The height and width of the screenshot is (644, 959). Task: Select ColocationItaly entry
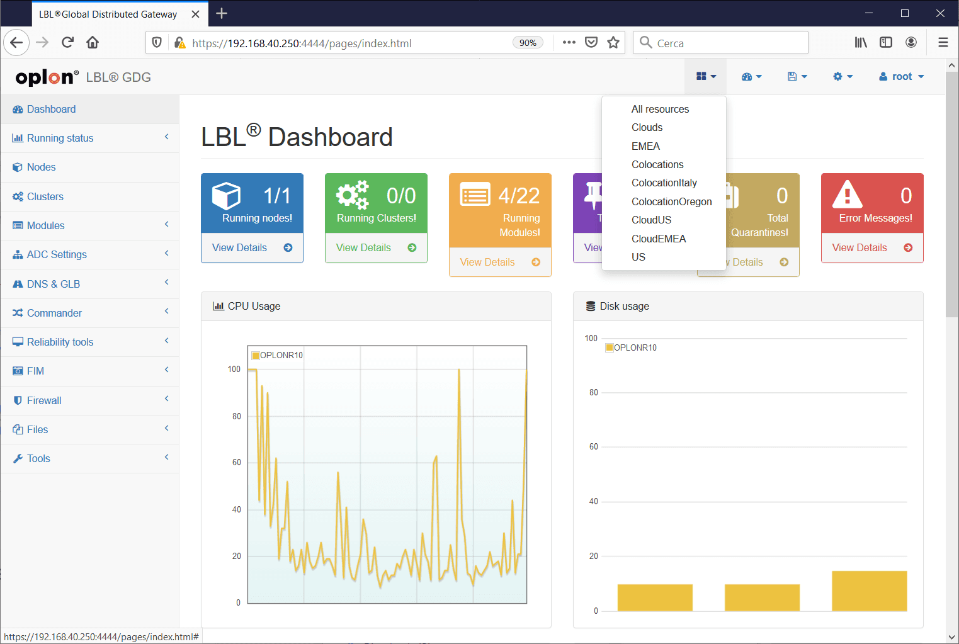coord(664,183)
